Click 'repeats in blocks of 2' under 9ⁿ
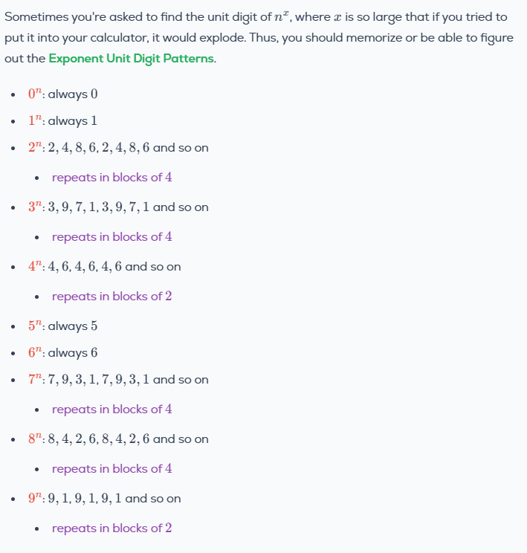Image resolution: width=527 pixels, height=553 pixels. [x=111, y=528]
